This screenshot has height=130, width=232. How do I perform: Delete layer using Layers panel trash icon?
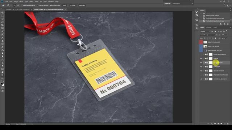pos(228,123)
